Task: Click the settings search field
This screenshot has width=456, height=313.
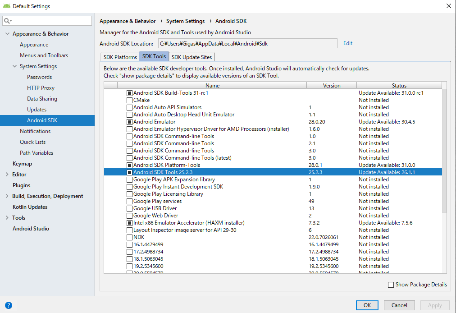Action: (x=47, y=21)
